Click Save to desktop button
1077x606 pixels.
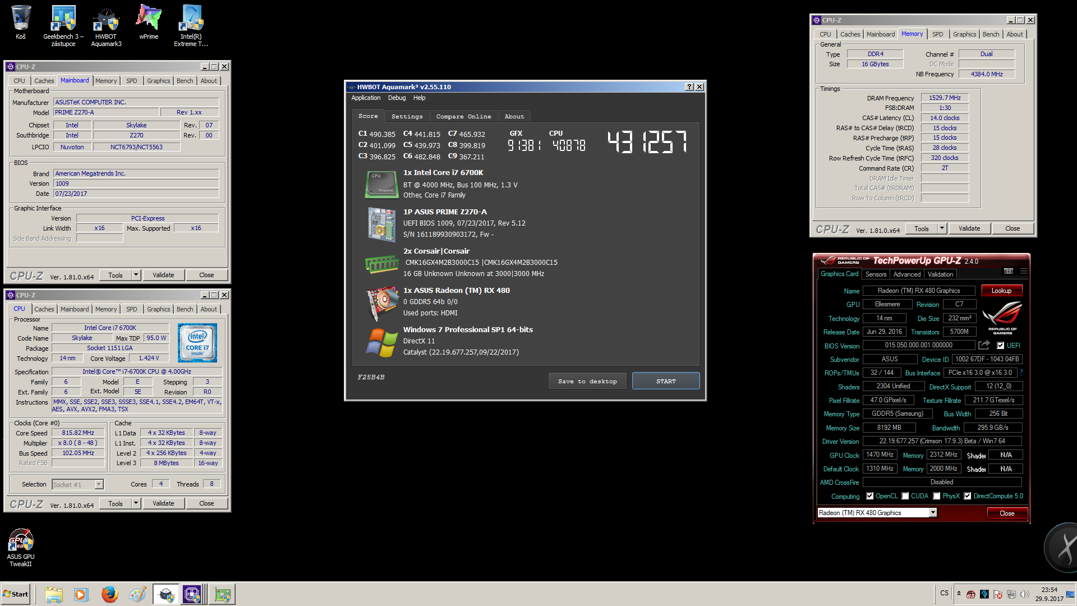[587, 381]
